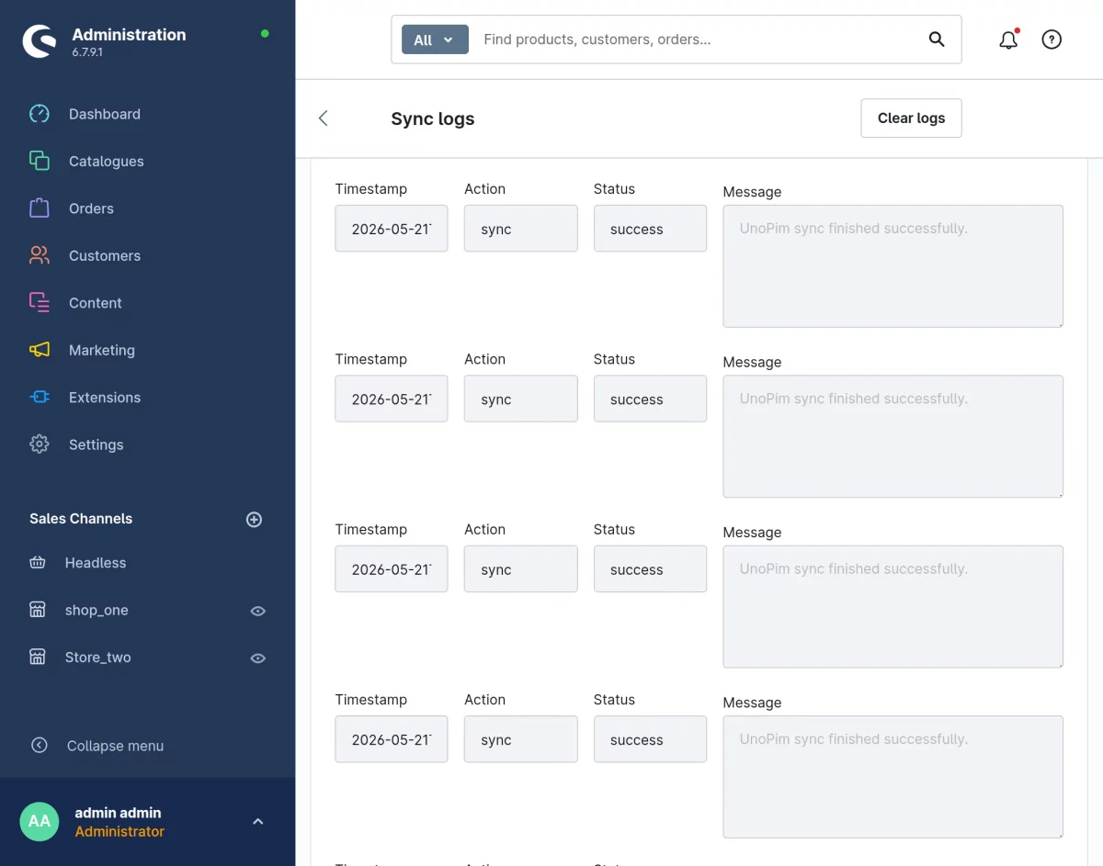Open the All search filter dropdown

[435, 39]
